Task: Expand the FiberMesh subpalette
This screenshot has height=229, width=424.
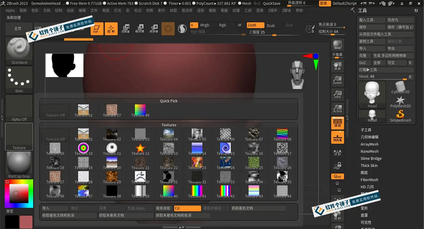Action: (369, 180)
